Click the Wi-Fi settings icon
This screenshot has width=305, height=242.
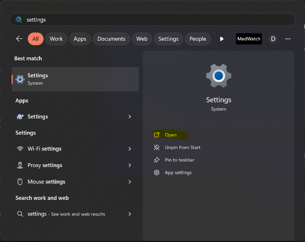20,149
